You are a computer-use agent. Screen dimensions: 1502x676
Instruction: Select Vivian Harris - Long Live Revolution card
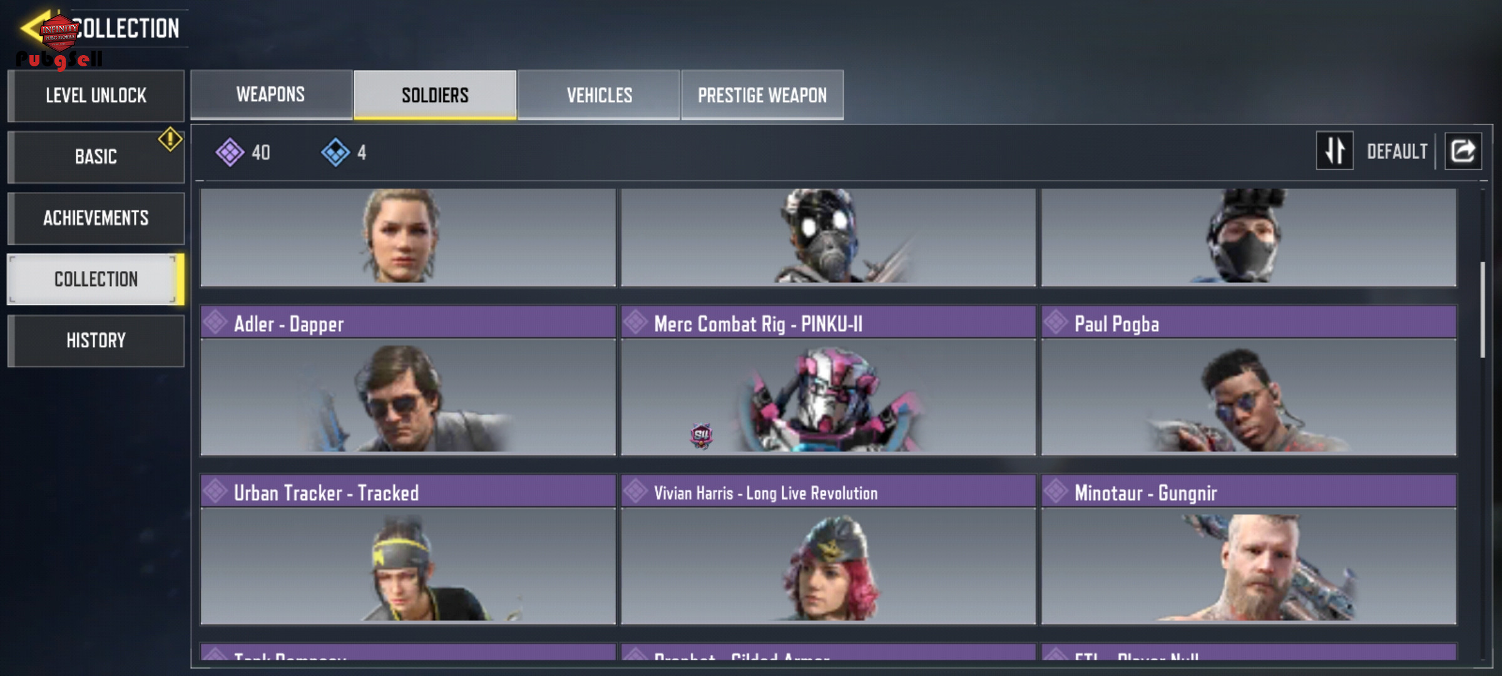[x=828, y=550]
